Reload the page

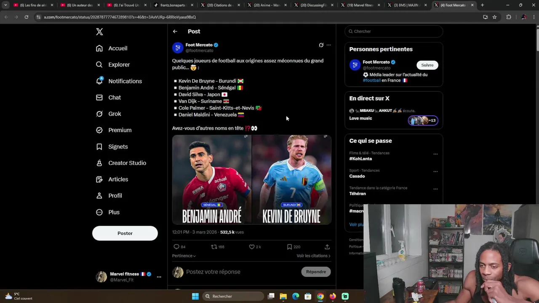pos(26,17)
